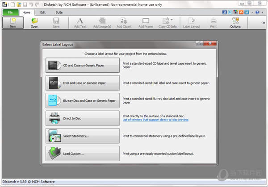Screen dimensions: 268x187
Task: Expand the toolbar overflow chevron
Action: pos(264,23)
